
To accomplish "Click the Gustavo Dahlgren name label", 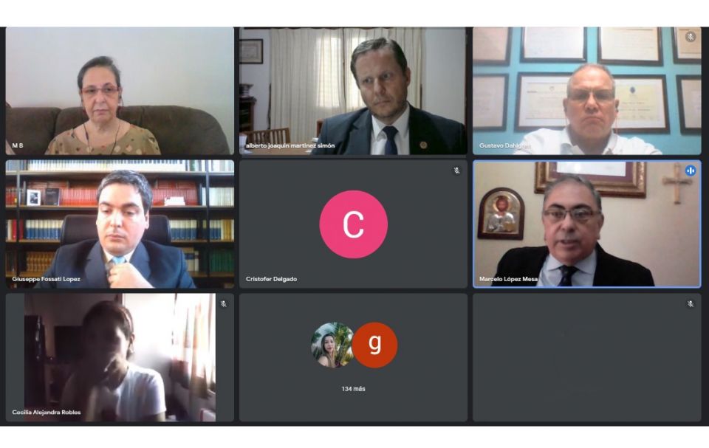I will 505,145.
